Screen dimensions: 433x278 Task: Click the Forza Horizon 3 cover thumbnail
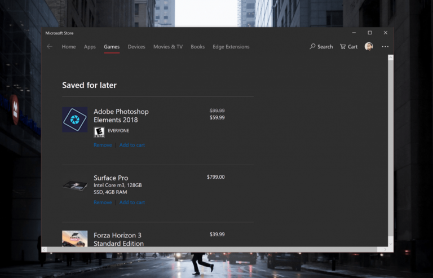[x=75, y=239]
